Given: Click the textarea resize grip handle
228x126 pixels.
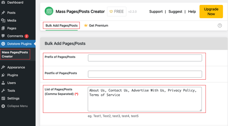Looking at the screenshot, I should pyautogui.click(x=201, y=110).
